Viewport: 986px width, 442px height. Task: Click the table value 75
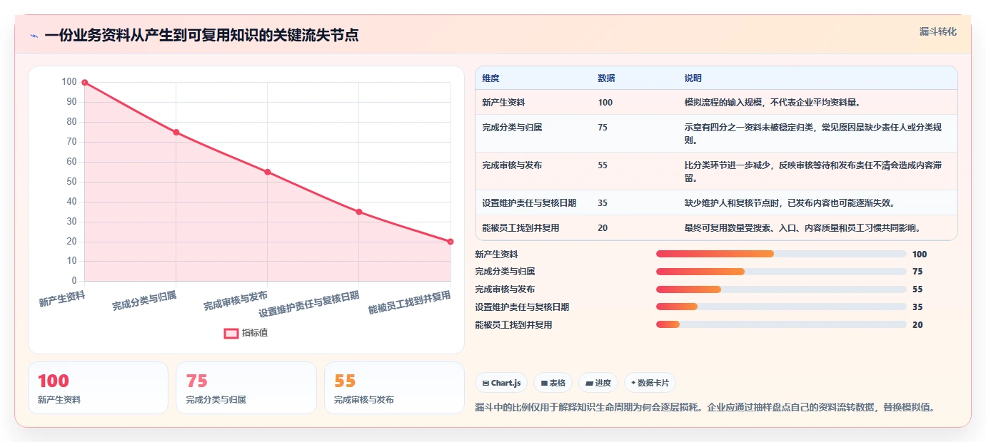[x=603, y=128]
